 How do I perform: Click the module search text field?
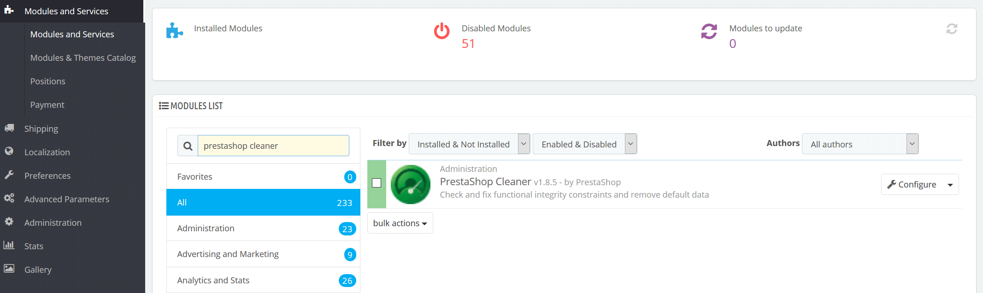point(273,146)
